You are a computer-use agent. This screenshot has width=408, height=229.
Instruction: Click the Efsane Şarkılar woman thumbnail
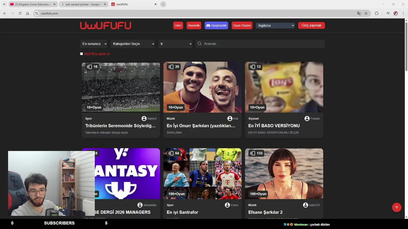coord(284,174)
